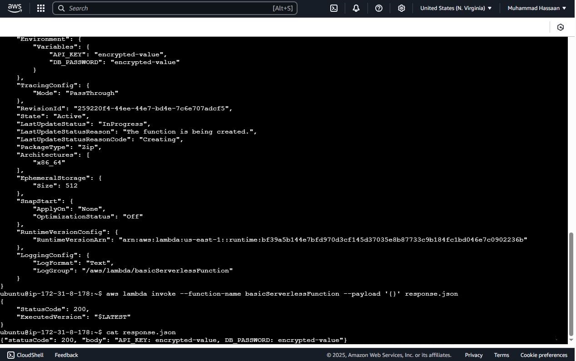The image size is (576, 361).
Task: Click the terminal vertical scrollbar thumb
Action: (x=571, y=284)
